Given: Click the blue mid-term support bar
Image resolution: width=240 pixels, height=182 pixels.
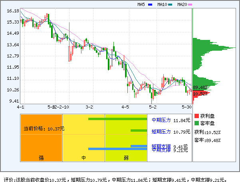Looking at the screenshot, I should [x=117, y=149].
